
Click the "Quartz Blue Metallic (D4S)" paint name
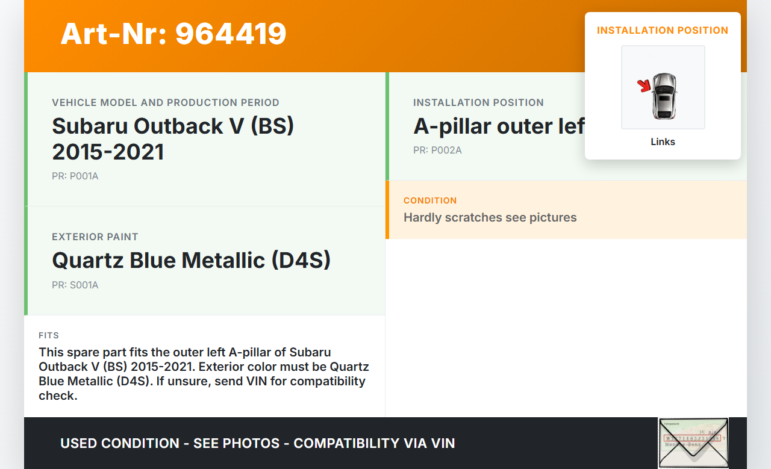tap(192, 260)
